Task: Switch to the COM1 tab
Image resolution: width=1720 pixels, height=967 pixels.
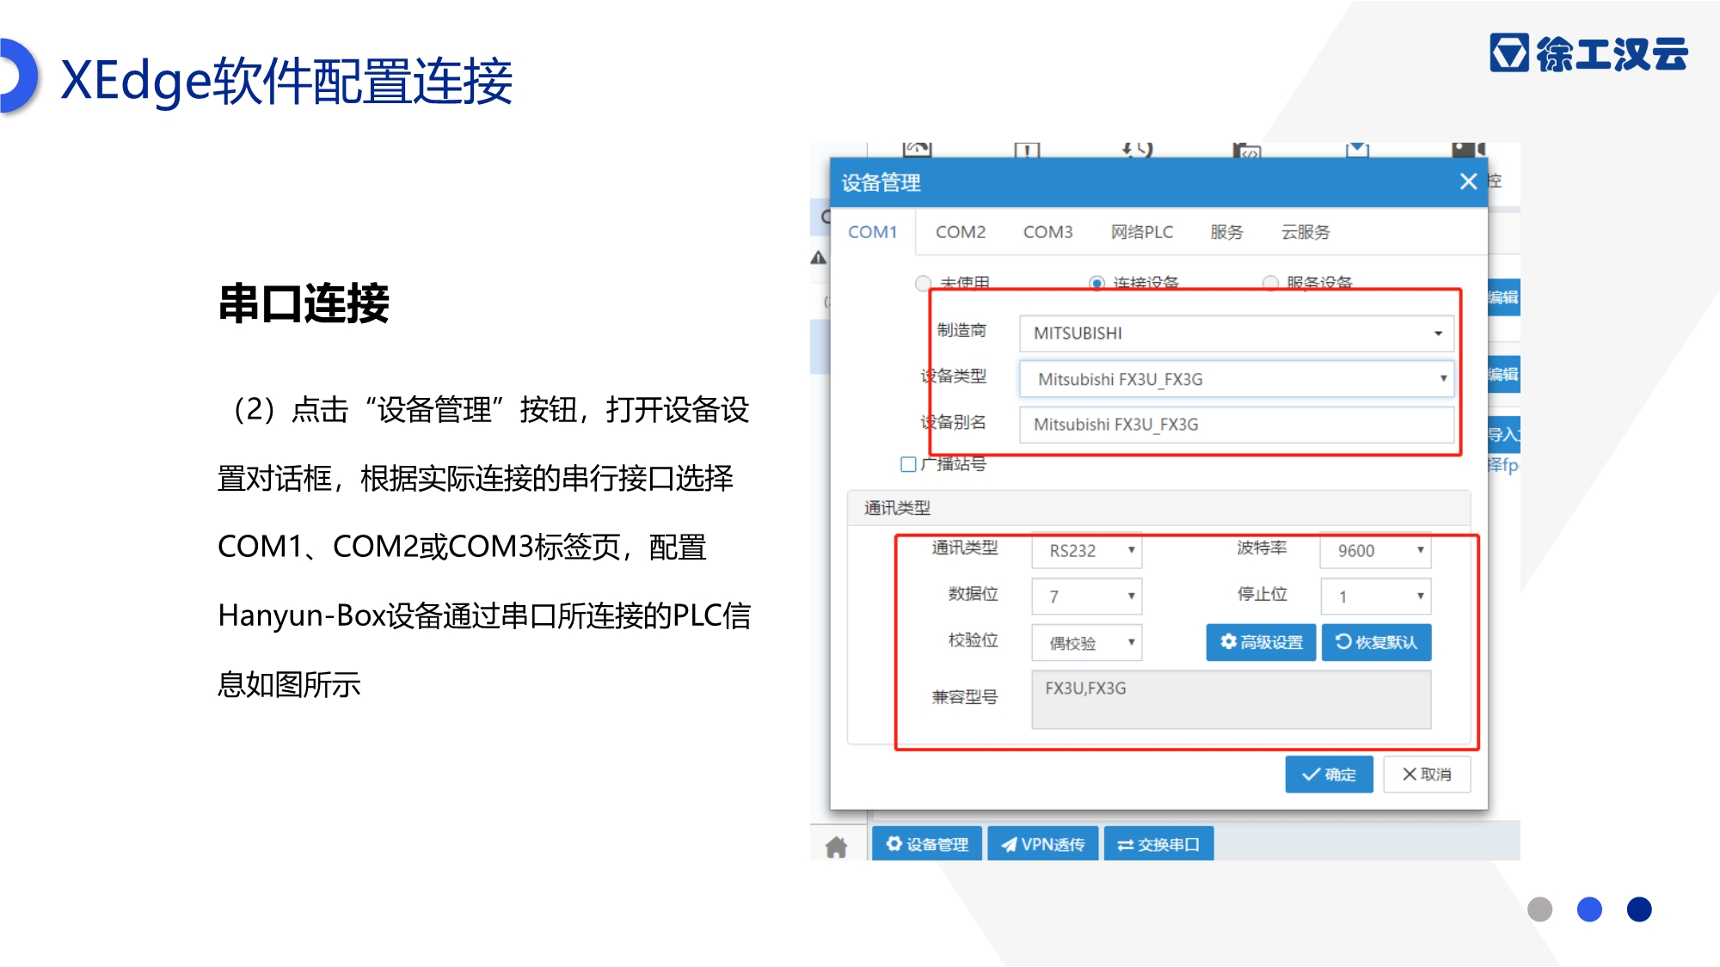Action: 872,232
